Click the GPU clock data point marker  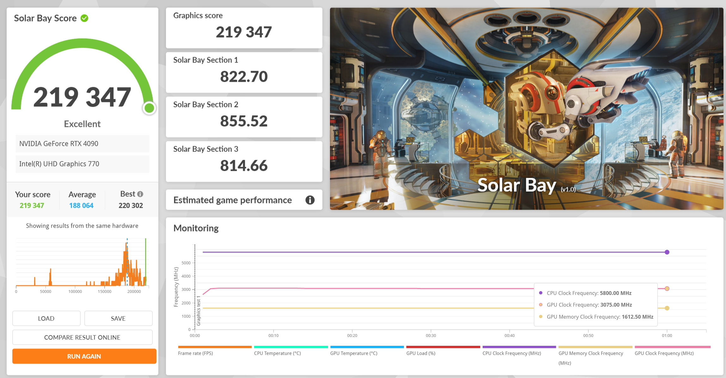[667, 289]
